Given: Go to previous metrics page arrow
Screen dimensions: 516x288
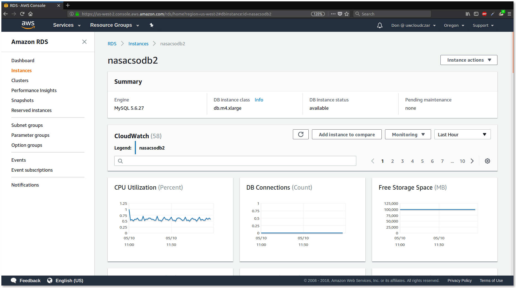Looking at the screenshot, I should point(373,161).
